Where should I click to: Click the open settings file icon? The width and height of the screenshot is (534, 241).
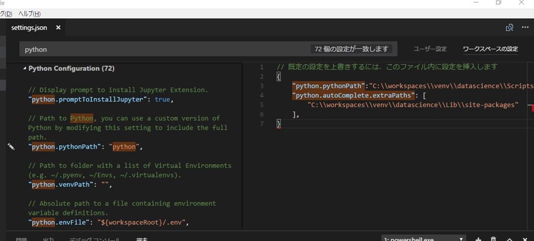509,28
